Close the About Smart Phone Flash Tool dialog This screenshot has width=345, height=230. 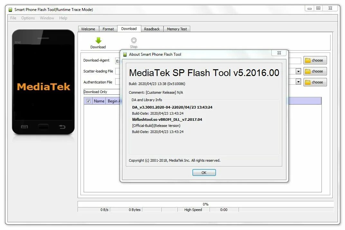(x=279, y=53)
